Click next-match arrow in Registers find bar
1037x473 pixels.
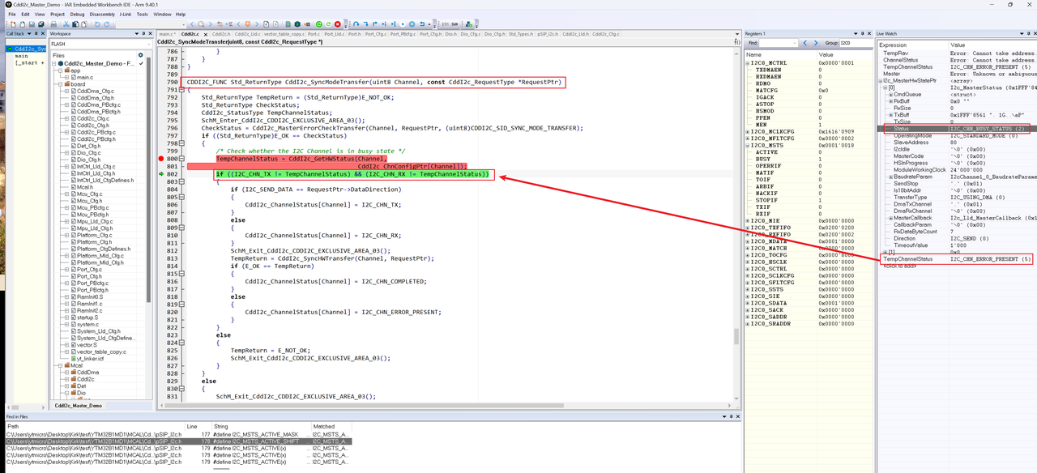tap(816, 43)
